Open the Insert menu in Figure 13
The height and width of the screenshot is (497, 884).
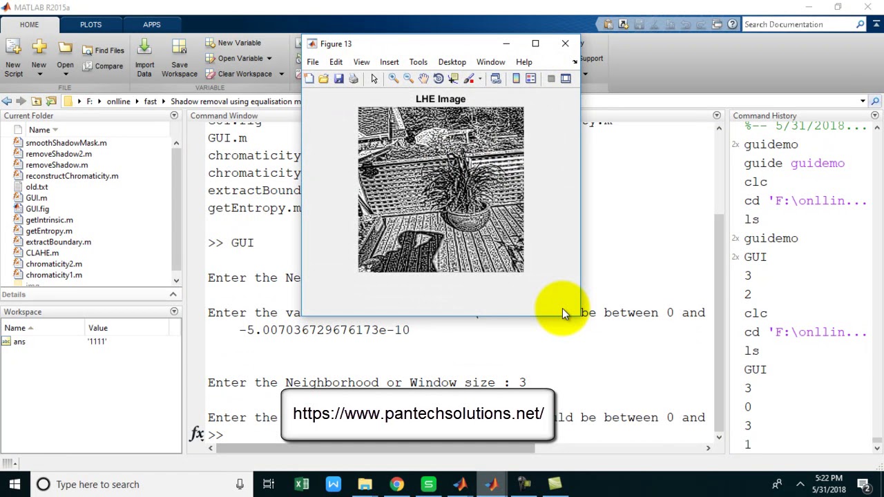[x=390, y=62]
